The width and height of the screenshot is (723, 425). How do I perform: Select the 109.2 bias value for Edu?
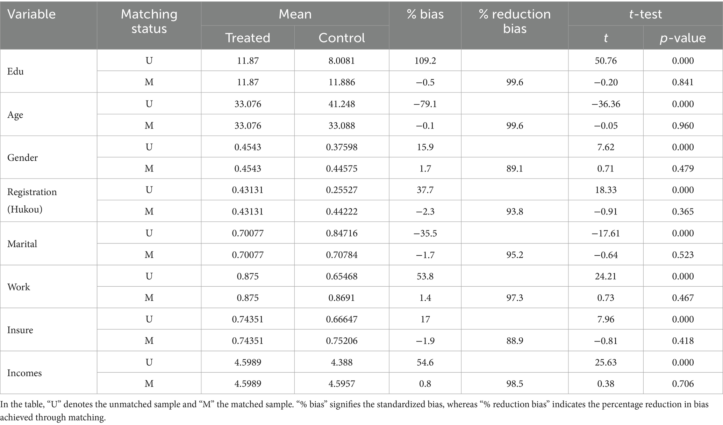tap(425, 61)
